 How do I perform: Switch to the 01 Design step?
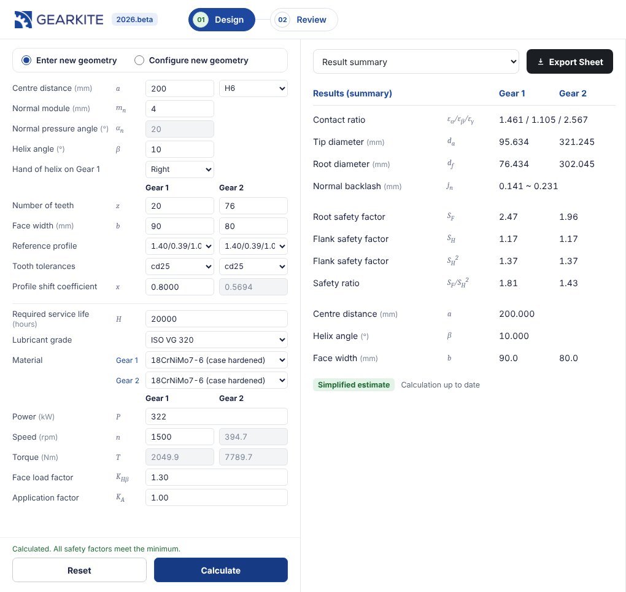222,20
